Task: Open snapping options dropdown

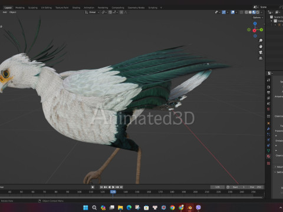Action: coord(115,12)
